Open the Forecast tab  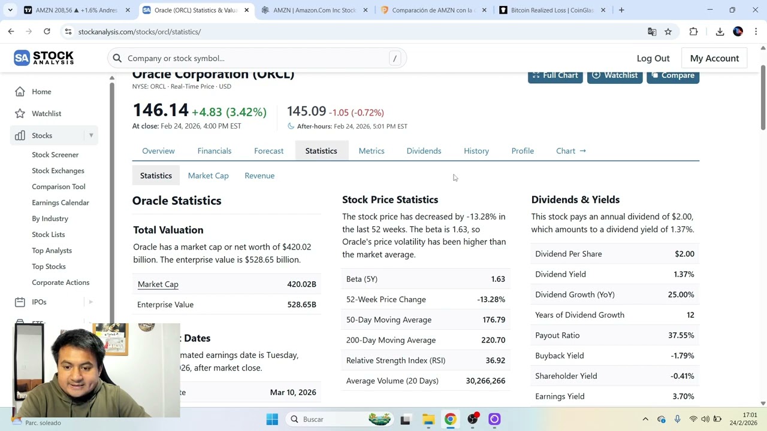pos(268,151)
